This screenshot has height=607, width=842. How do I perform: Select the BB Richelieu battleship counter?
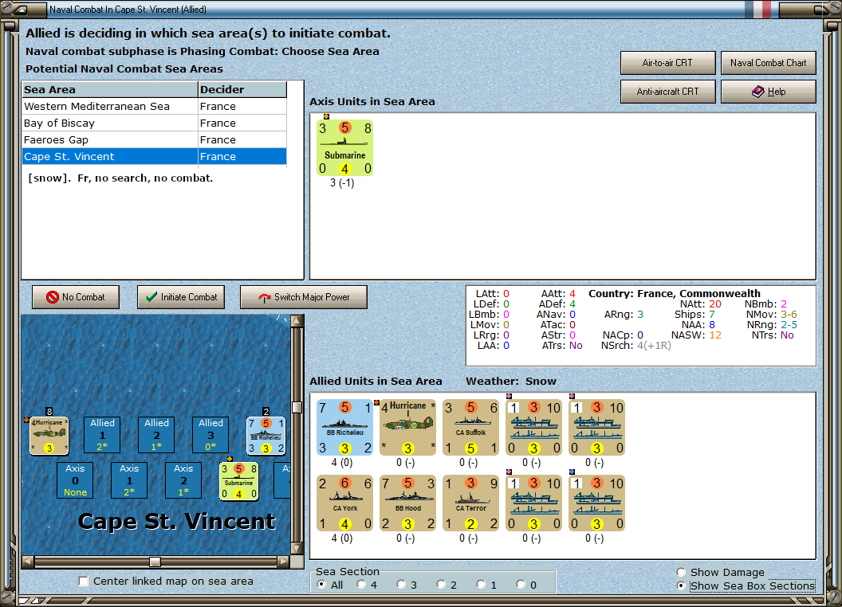point(344,427)
